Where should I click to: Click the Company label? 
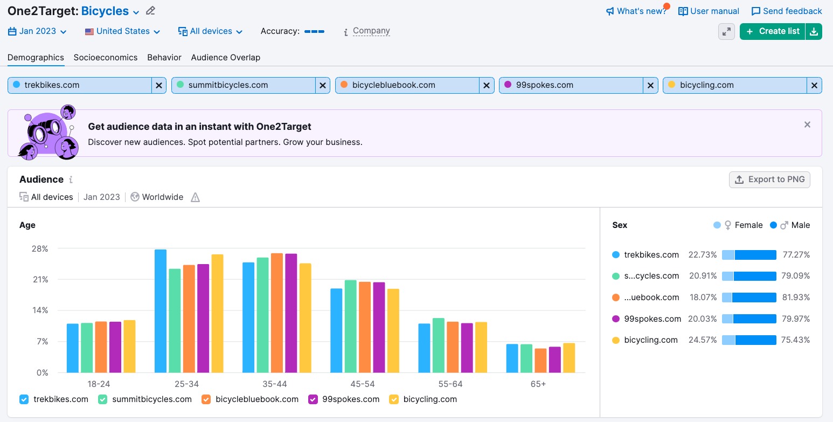tap(371, 31)
